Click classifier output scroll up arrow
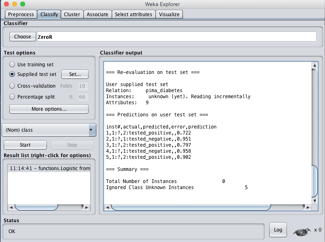Viewport: 325px width, 242px height. click(314, 65)
